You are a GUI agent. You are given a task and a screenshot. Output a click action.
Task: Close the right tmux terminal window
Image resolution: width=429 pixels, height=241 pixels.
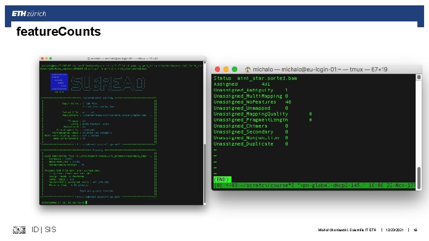(x=218, y=70)
